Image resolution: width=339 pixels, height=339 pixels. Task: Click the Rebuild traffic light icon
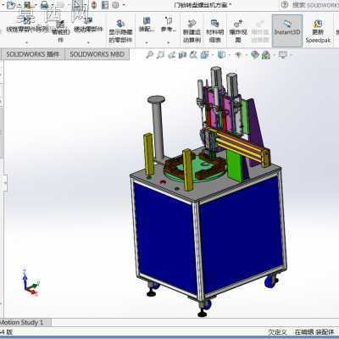[94, 5]
